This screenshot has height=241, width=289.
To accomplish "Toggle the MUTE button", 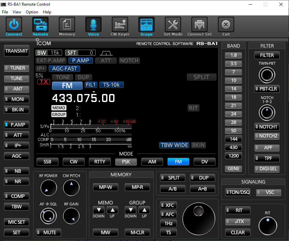I will tap(49, 233).
